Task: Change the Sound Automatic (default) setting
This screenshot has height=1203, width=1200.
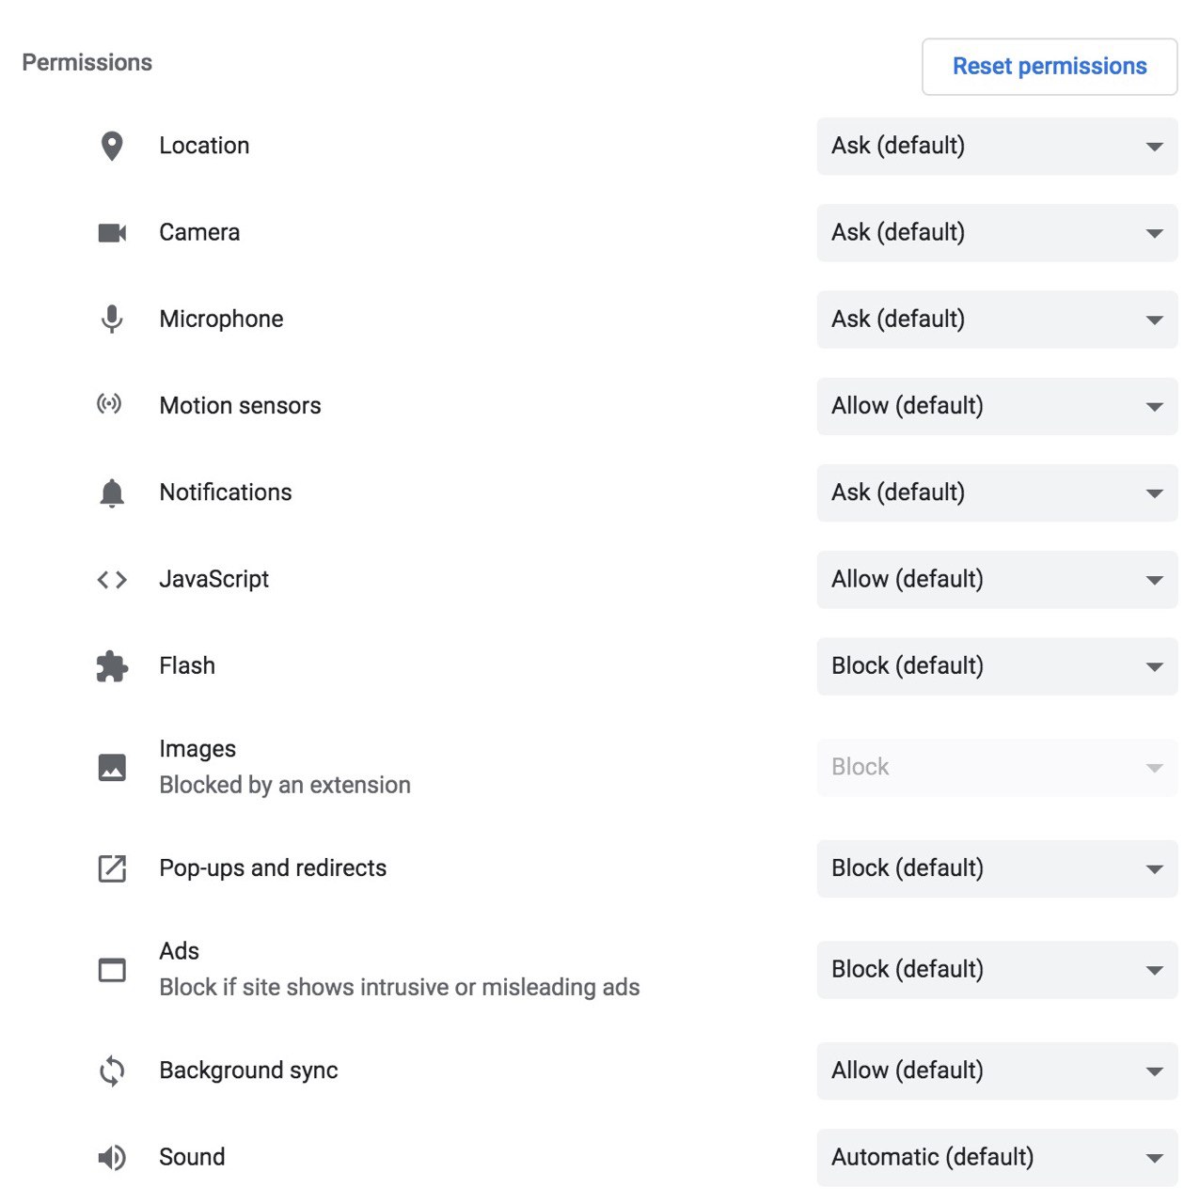Action: pos(997,1157)
